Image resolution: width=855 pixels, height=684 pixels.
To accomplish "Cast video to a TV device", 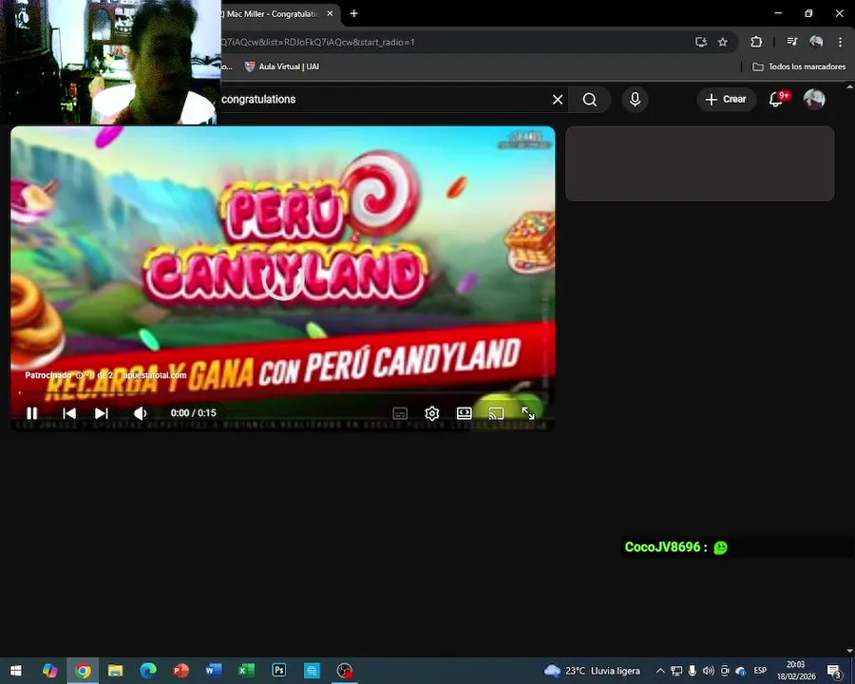I will (496, 413).
